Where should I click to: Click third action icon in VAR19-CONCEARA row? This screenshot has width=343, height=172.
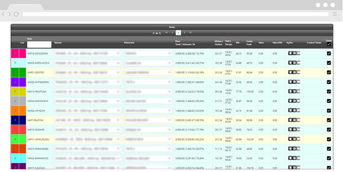[x=298, y=53]
